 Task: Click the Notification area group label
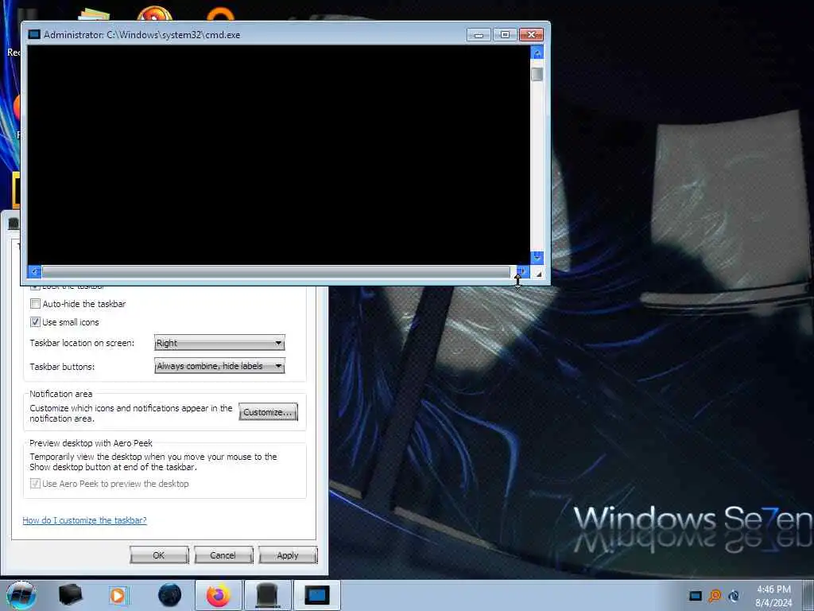(x=60, y=394)
